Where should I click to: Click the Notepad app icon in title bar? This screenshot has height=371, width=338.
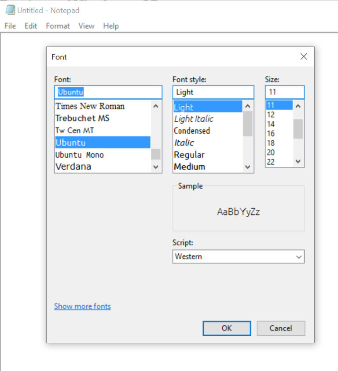pyautogui.click(x=10, y=10)
